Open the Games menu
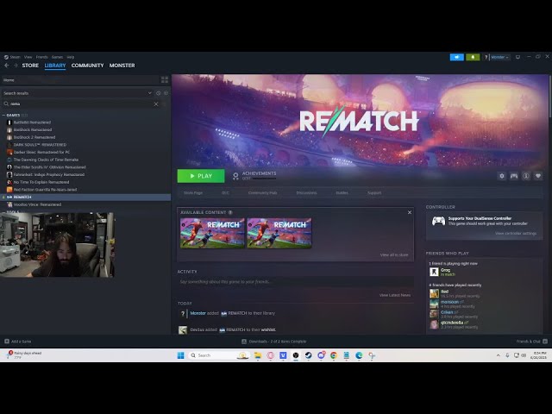The image size is (552, 414). pyautogui.click(x=57, y=57)
